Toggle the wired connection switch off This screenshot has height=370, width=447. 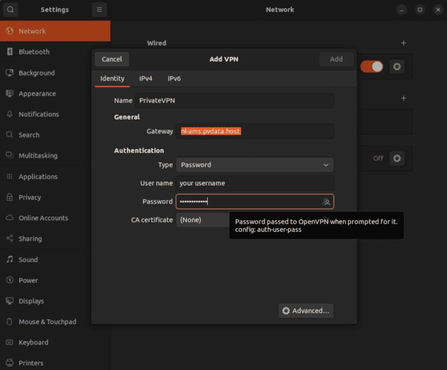point(371,66)
